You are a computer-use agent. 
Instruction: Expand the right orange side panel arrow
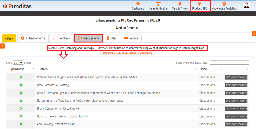(254, 34)
